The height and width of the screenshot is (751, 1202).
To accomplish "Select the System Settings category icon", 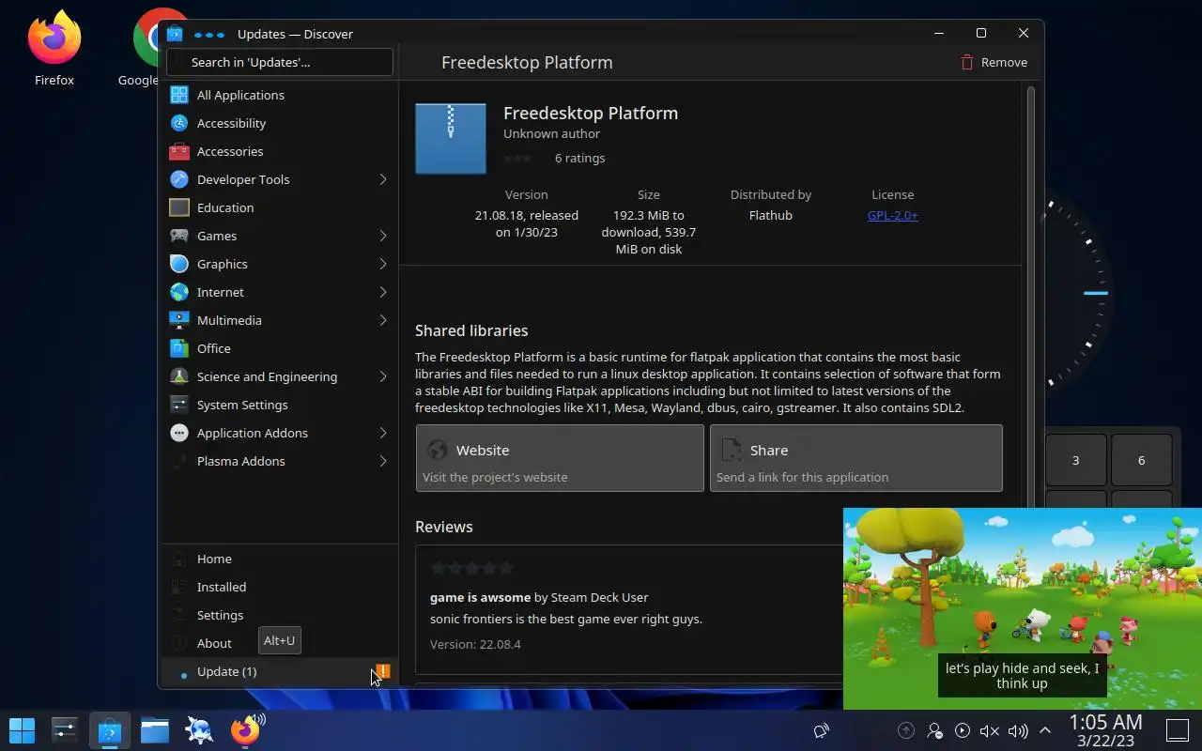I will pos(179,405).
